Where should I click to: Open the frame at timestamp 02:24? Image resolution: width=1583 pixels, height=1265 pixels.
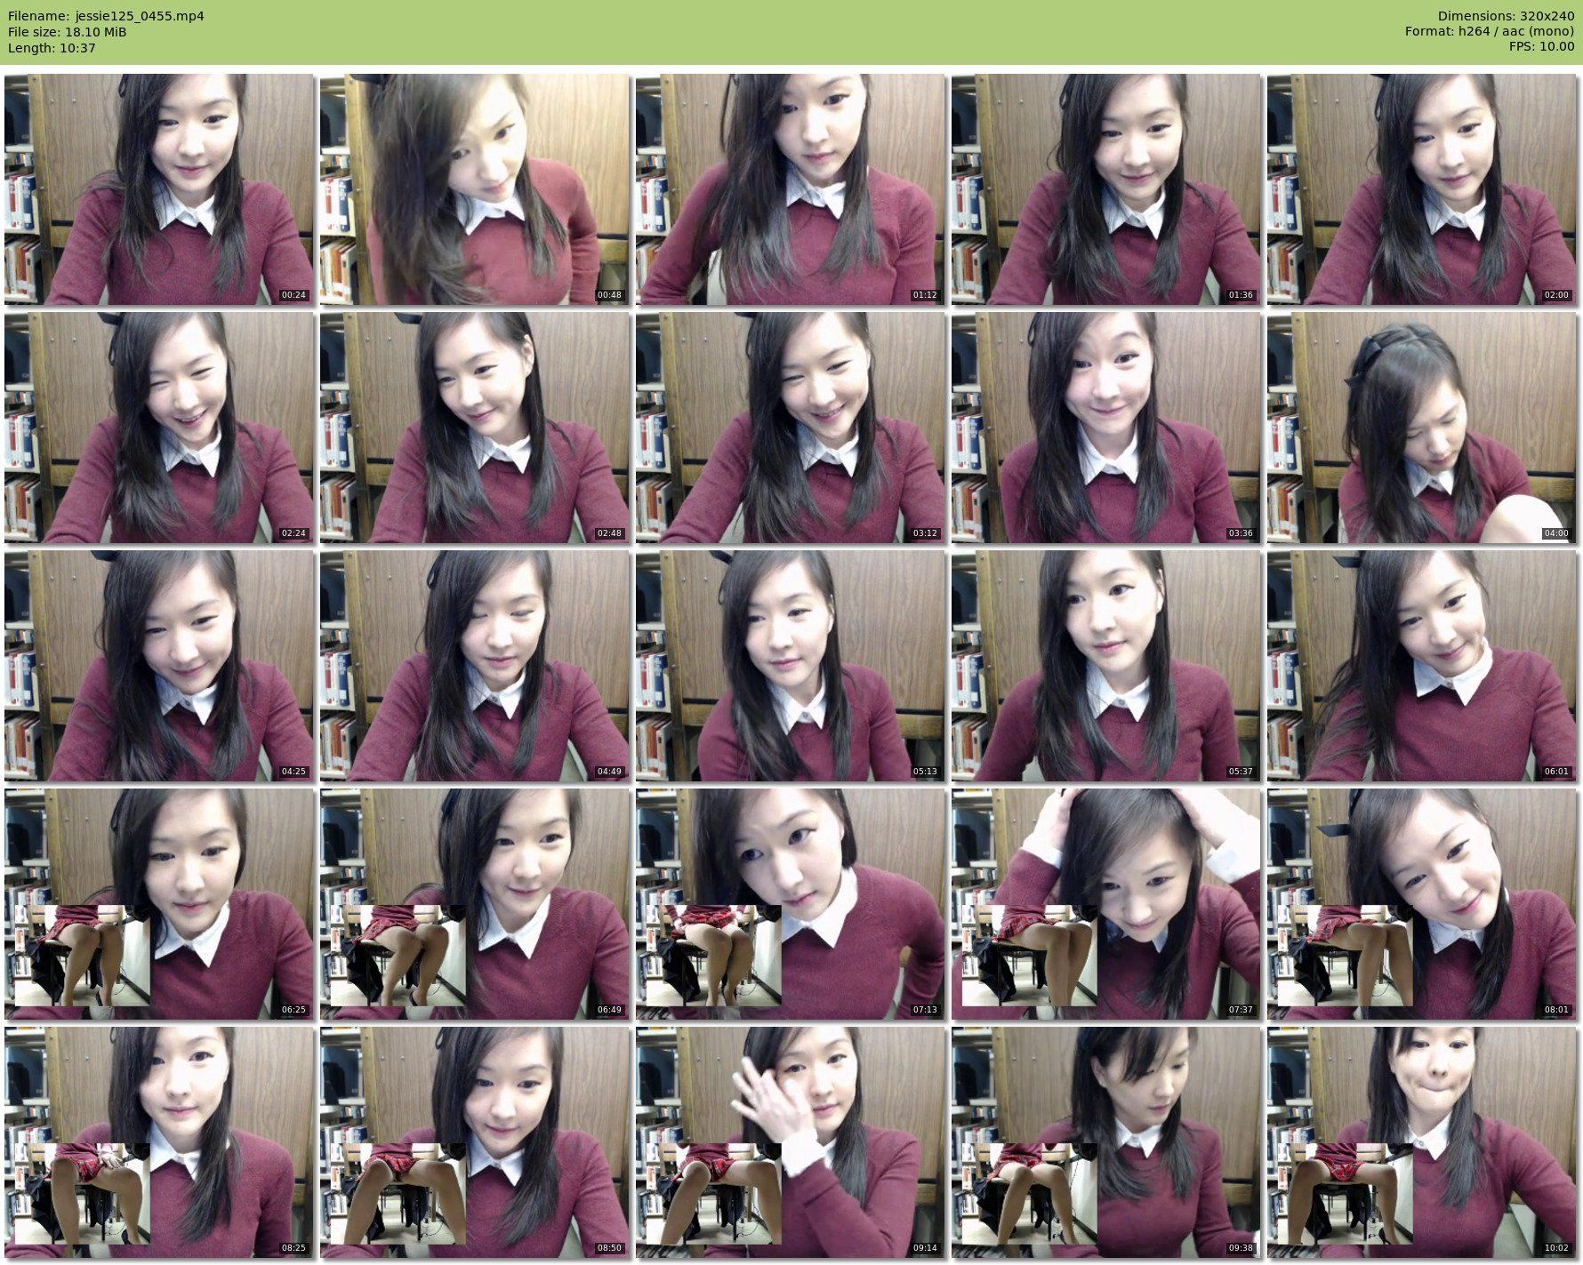[158, 428]
